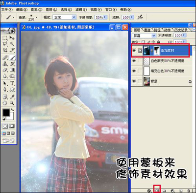Click the black foreground color swatch
The height and width of the screenshot is (193, 196).
(x=6, y=112)
